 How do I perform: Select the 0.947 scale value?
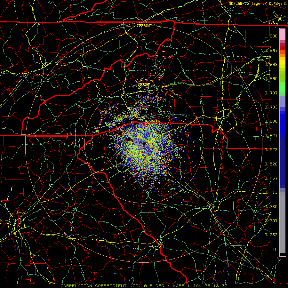[x=271, y=50]
